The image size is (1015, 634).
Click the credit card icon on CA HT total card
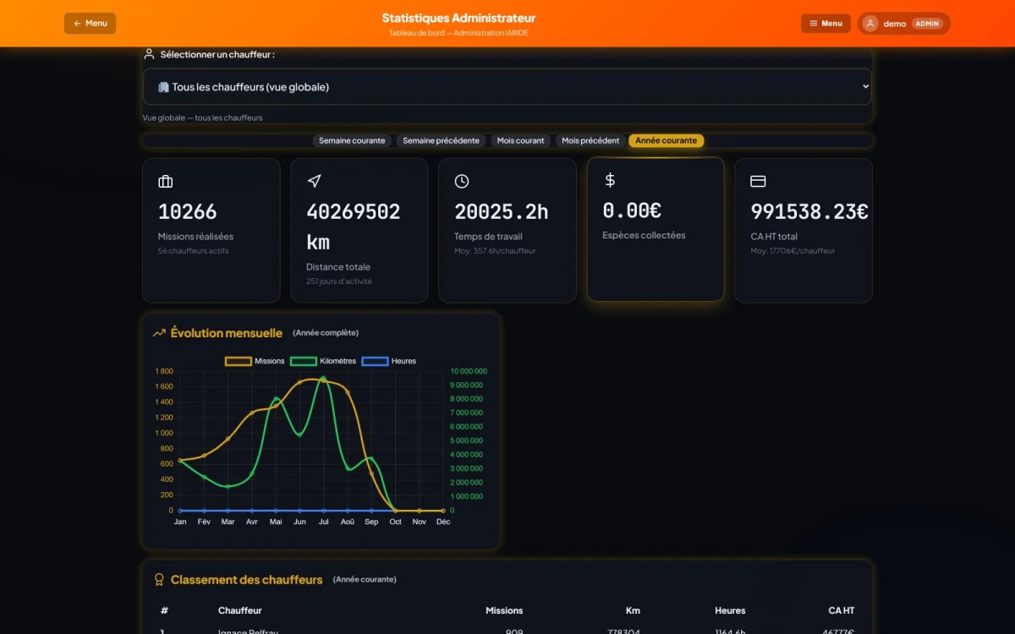(x=758, y=182)
